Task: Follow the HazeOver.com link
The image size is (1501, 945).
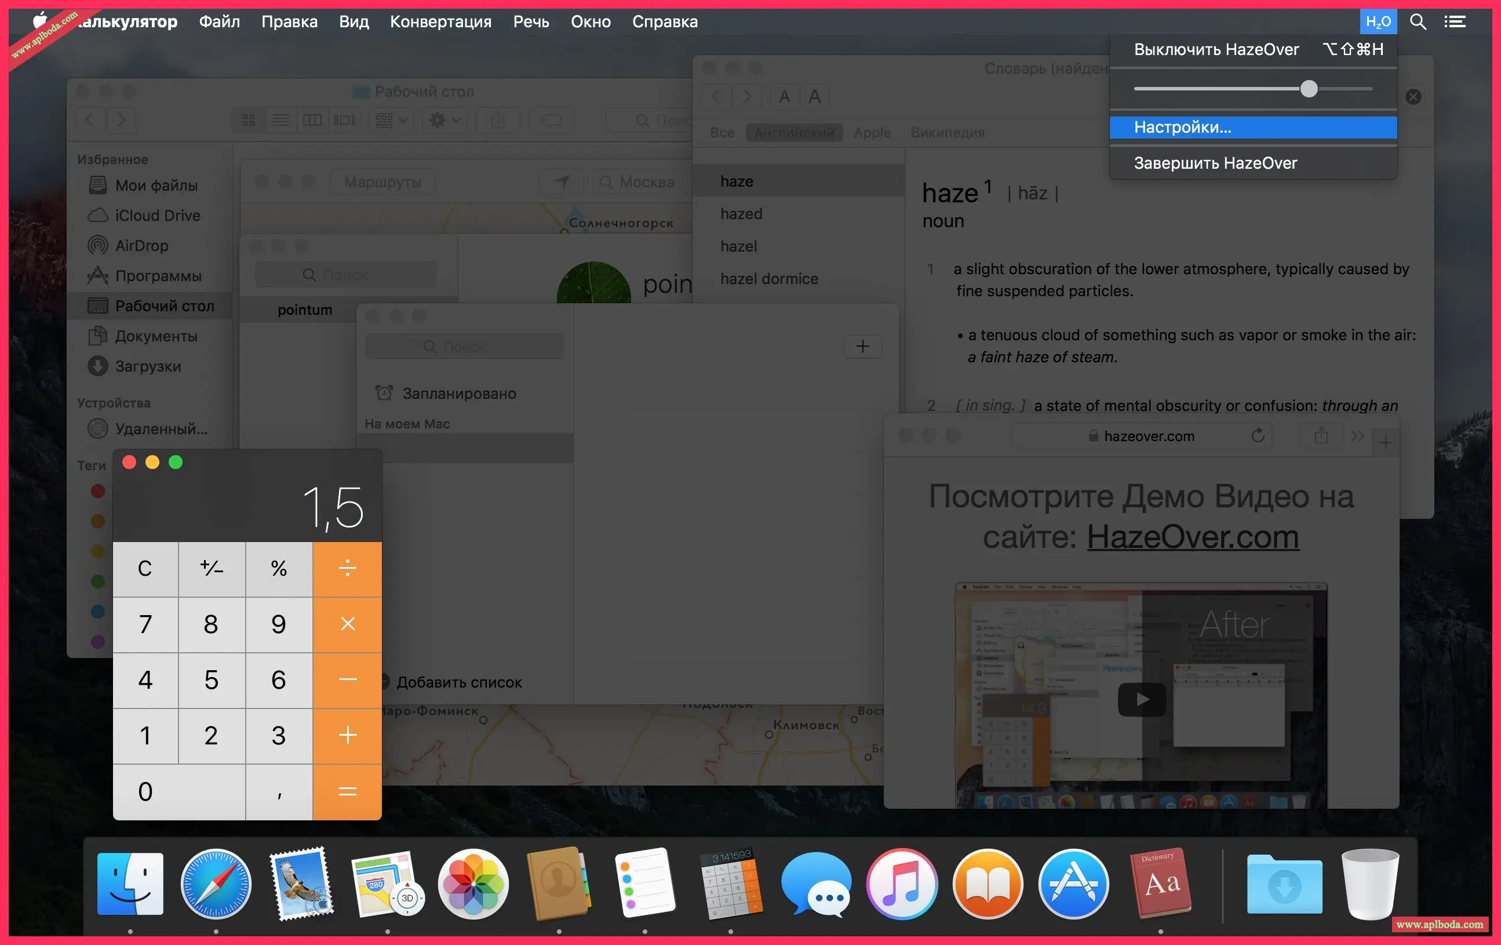Action: tap(1193, 537)
